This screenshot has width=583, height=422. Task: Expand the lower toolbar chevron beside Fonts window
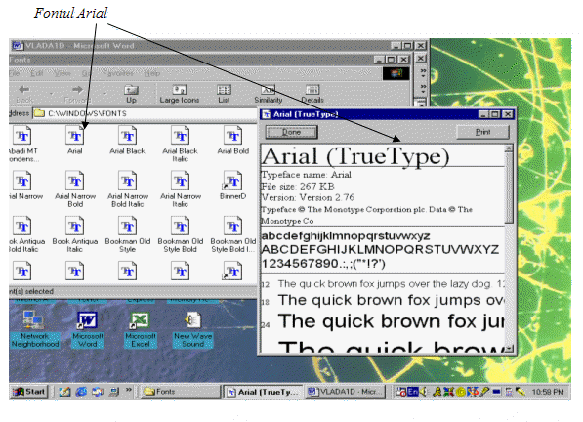(423, 88)
